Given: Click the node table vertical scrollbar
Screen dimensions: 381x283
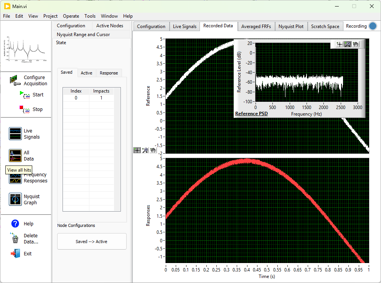Looking at the screenshot, I should coord(117,149).
